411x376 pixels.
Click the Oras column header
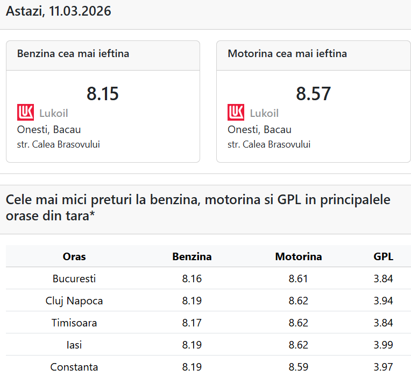coord(74,257)
